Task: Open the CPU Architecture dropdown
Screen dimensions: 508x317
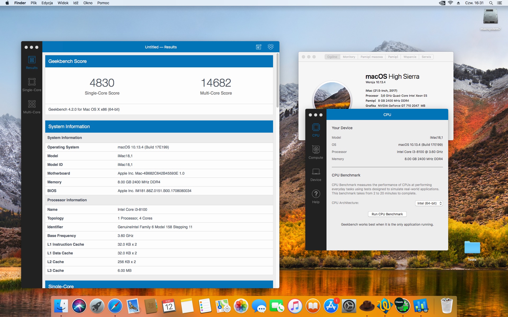Action: click(429, 203)
